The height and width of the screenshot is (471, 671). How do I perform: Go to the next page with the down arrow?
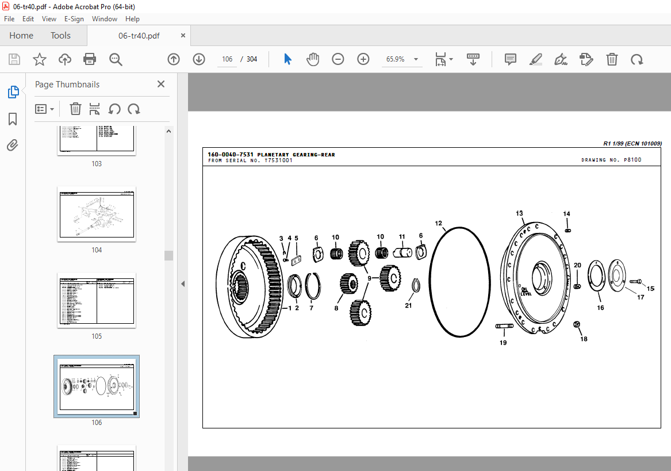pyautogui.click(x=199, y=59)
